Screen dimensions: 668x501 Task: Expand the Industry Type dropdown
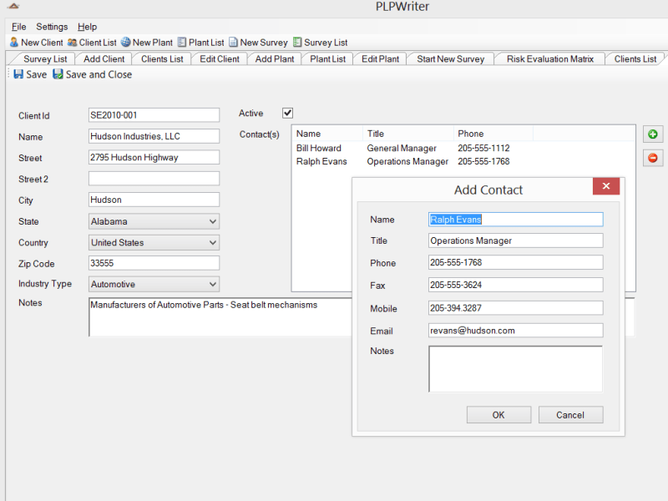point(212,284)
